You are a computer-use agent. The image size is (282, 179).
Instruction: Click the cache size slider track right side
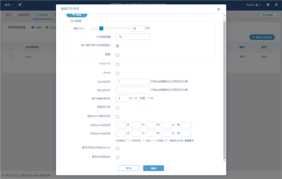tap(117, 28)
